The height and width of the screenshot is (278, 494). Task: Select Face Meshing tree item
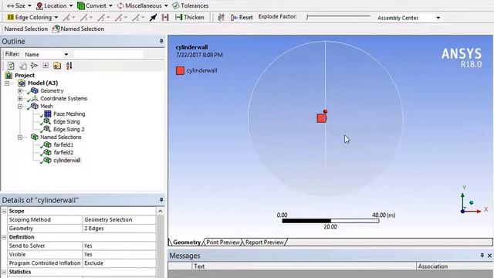(69, 114)
